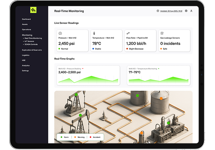Open Assets in the sidebar menu
The image size is (215, 150).
[x=25, y=25]
